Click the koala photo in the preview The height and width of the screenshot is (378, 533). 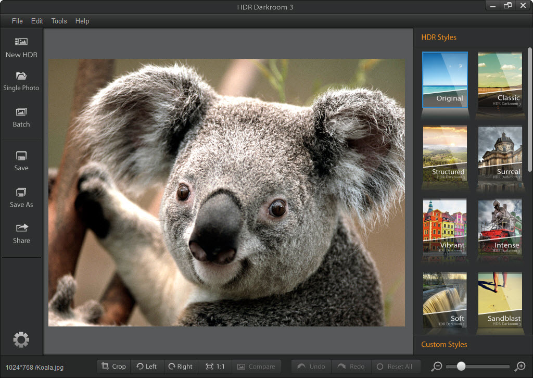(226, 193)
